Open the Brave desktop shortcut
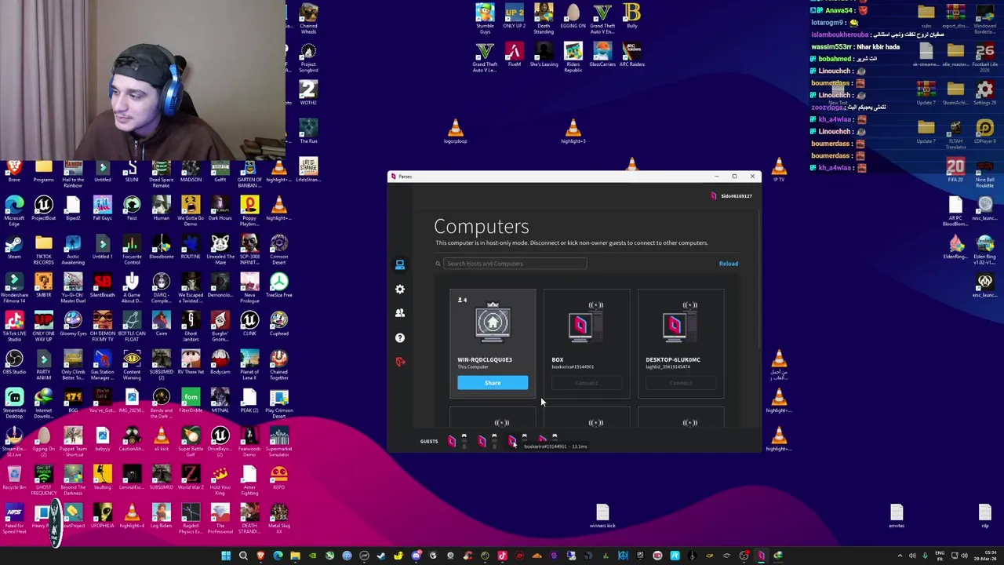1004x565 pixels. coord(14,171)
